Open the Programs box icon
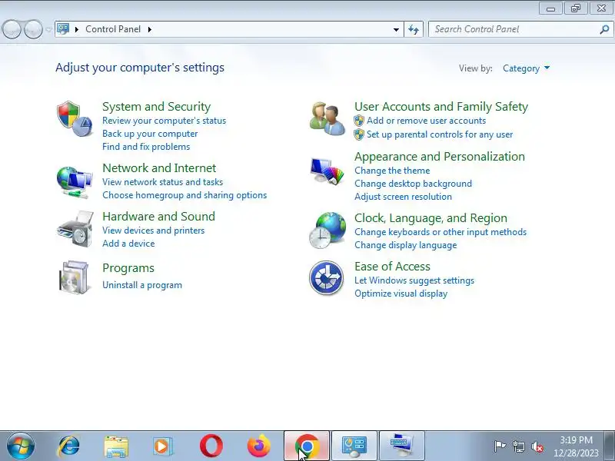Screen dimensions: 615x461 pyautogui.click(x=75, y=277)
